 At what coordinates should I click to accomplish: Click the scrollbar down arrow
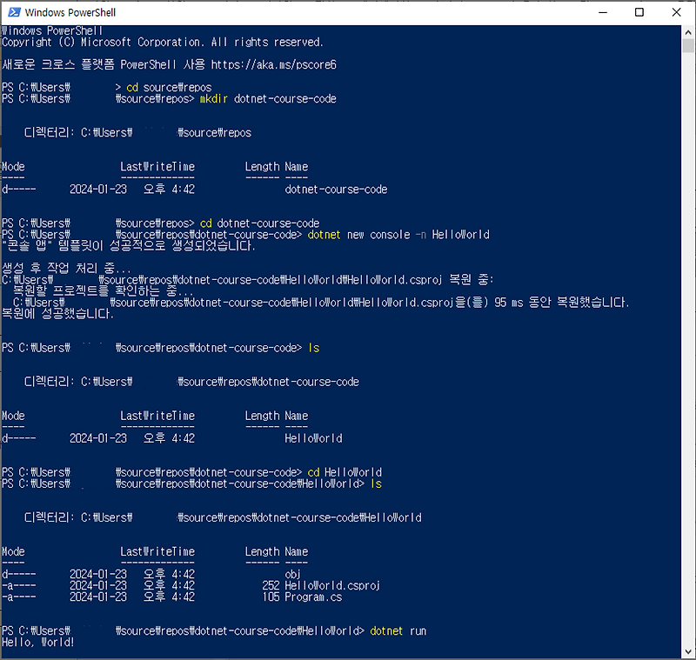tap(688, 652)
